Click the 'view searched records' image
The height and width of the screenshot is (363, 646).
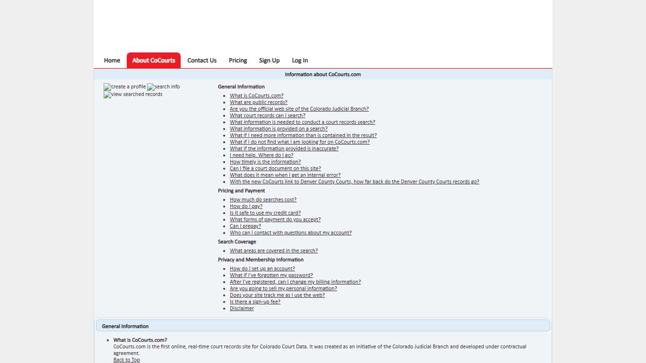coord(133,95)
